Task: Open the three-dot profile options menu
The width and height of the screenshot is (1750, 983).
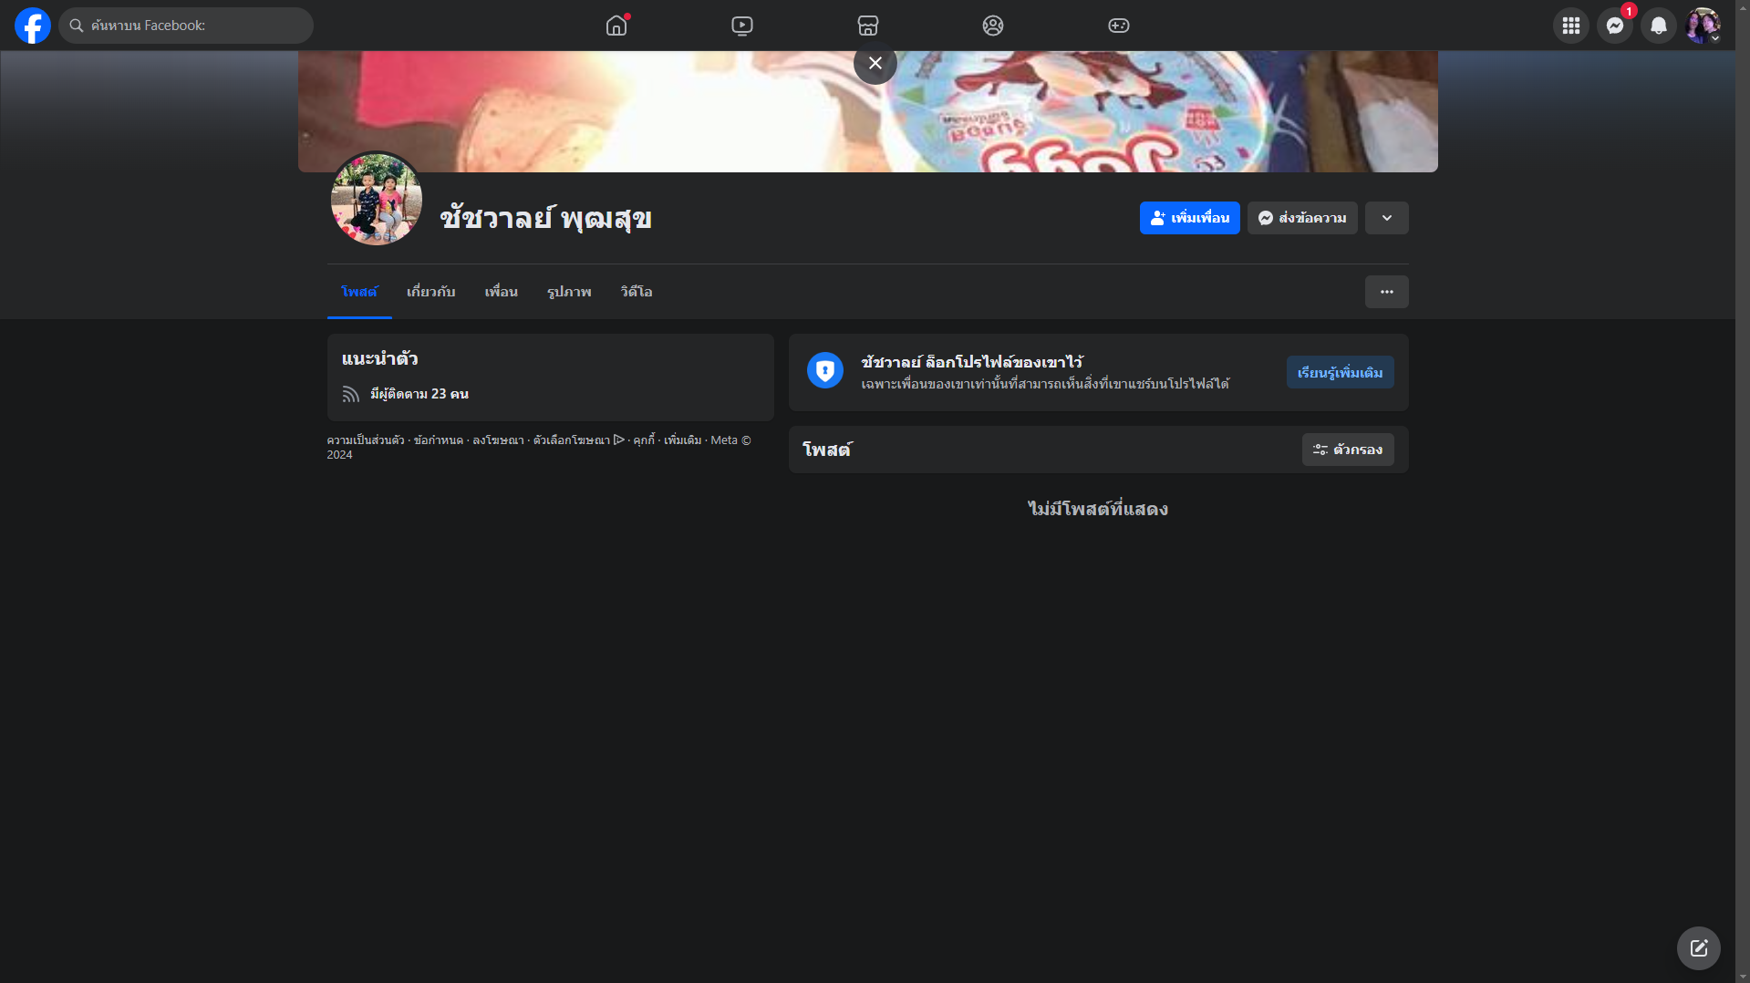Action: tap(1387, 292)
